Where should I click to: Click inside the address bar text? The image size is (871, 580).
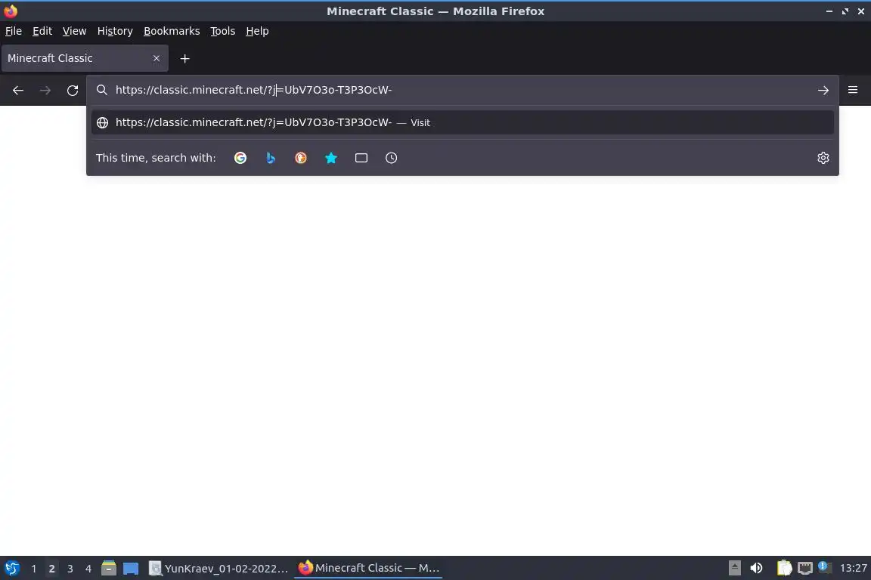pyautogui.click(x=253, y=90)
